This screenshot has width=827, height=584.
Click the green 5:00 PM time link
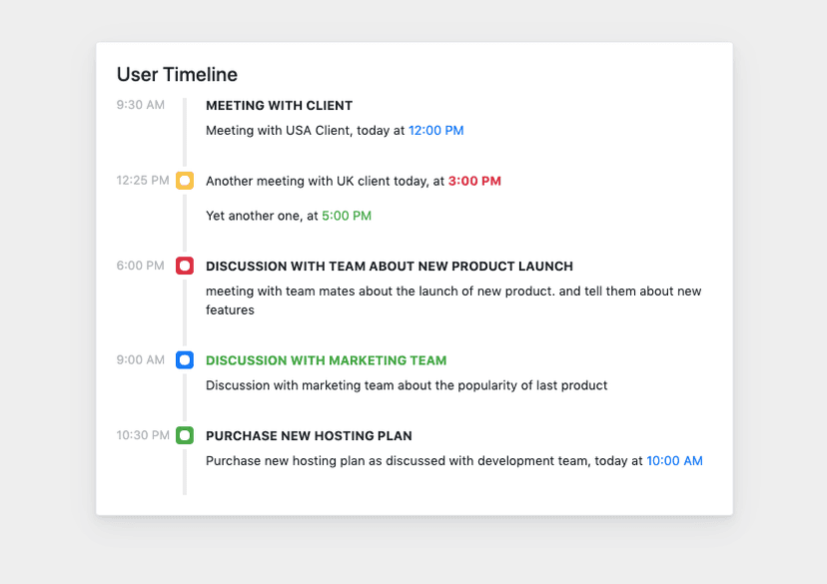pyautogui.click(x=349, y=215)
